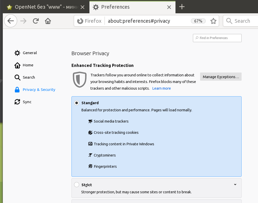This screenshot has width=258, height=203.
Task: Expand the Strict protection details chevron
Action: click(x=235, y=185)
